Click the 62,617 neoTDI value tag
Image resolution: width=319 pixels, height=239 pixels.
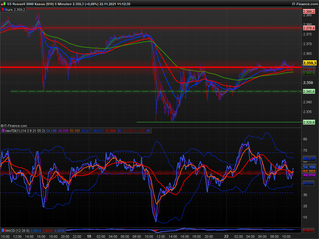(x=309, y=159)
